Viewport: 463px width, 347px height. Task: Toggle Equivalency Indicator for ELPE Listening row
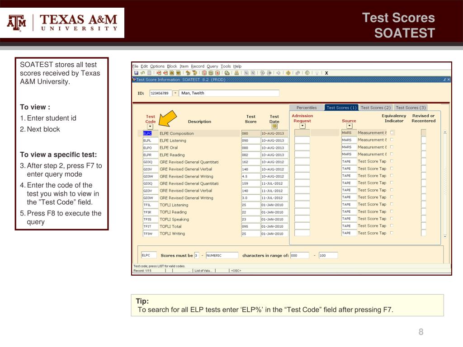[x=392, y=140]
